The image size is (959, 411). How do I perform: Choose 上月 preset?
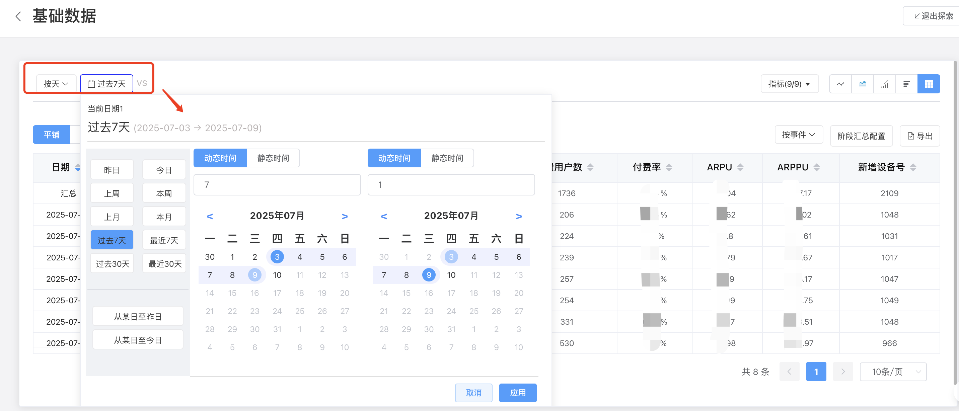click(112, 217)
